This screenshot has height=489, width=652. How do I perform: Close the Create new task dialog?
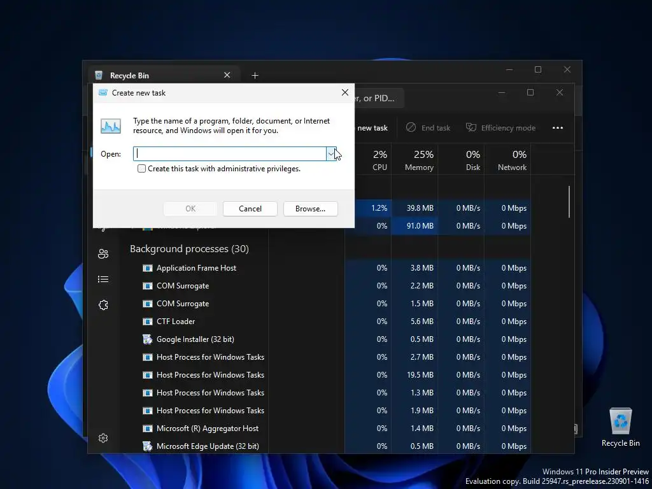344,92
